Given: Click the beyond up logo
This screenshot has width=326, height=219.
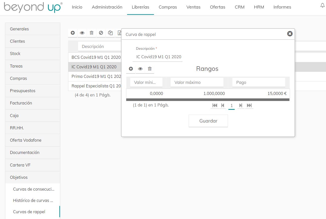Looking at the screenshot, I should [33, 7].
